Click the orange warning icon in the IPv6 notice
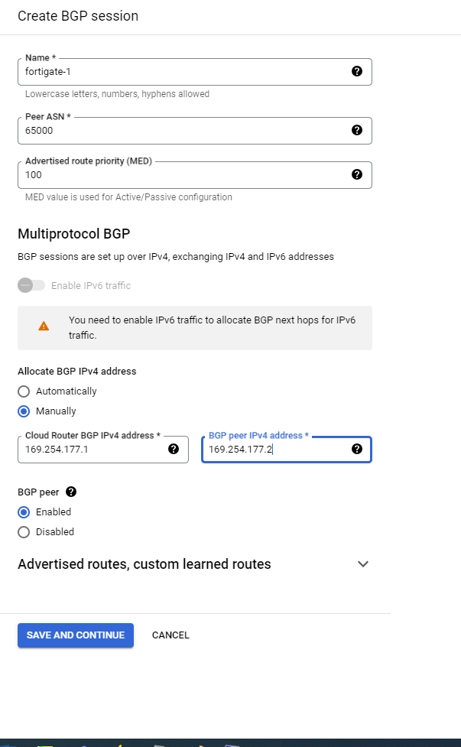 (x=44, y=326)
